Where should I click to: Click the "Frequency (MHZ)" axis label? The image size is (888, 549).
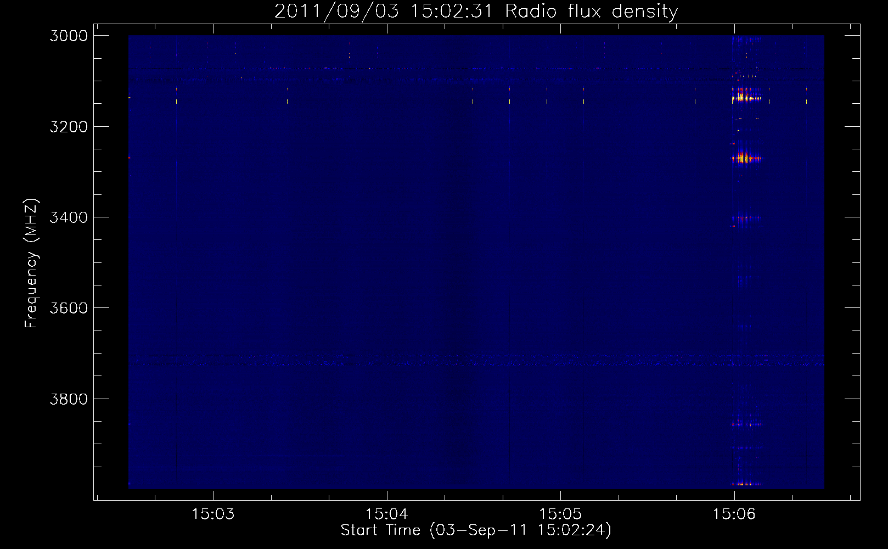32,264
